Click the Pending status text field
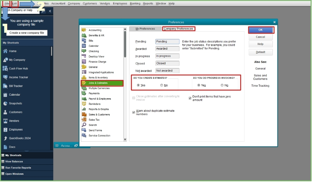 click(x=167, y=41)
